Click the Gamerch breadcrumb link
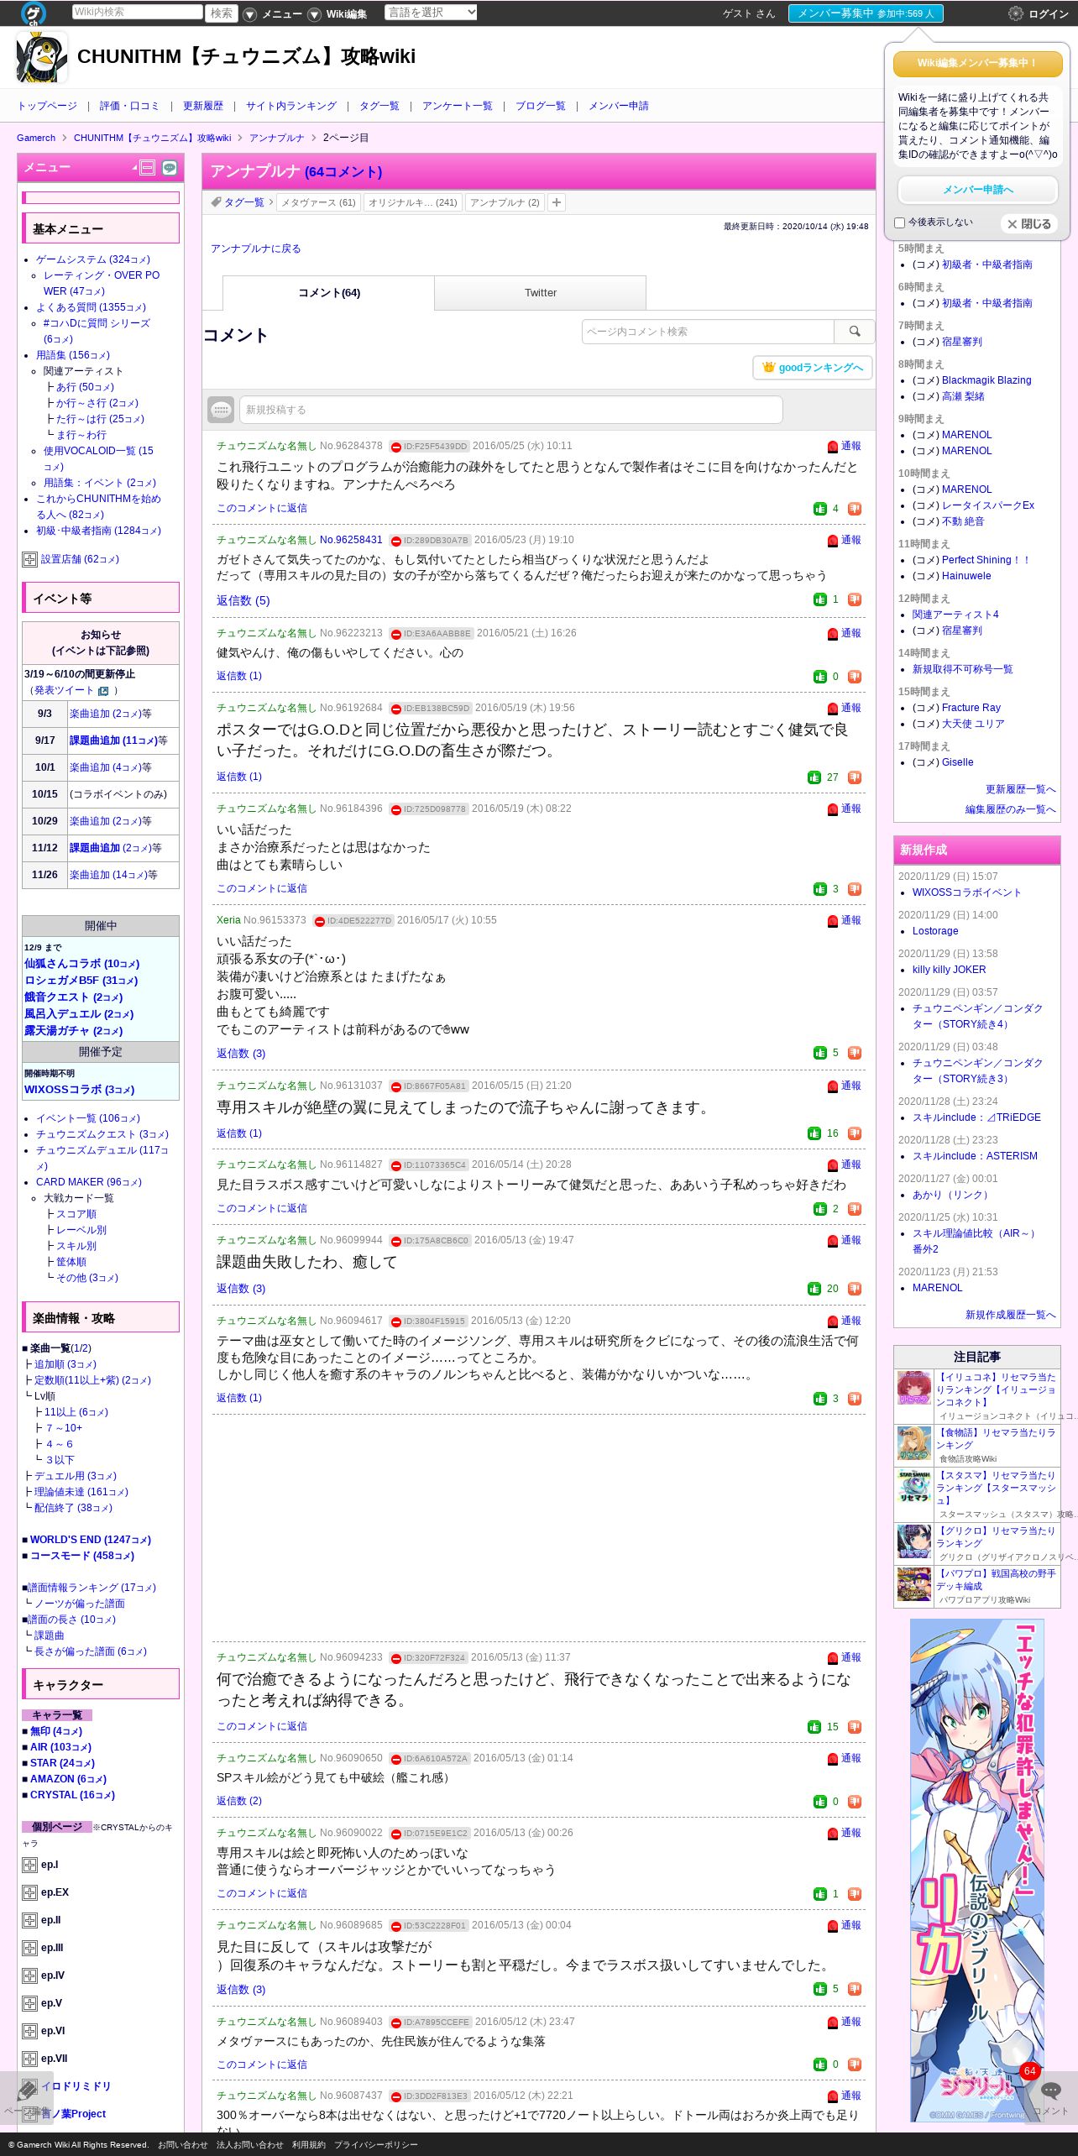 pos(36,138)
